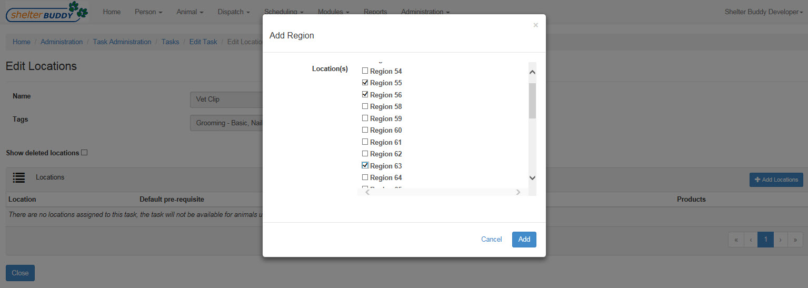808x288 pixels.
Task: Uncheck the Region 55 checkbox
Action: tap(365, 83)
